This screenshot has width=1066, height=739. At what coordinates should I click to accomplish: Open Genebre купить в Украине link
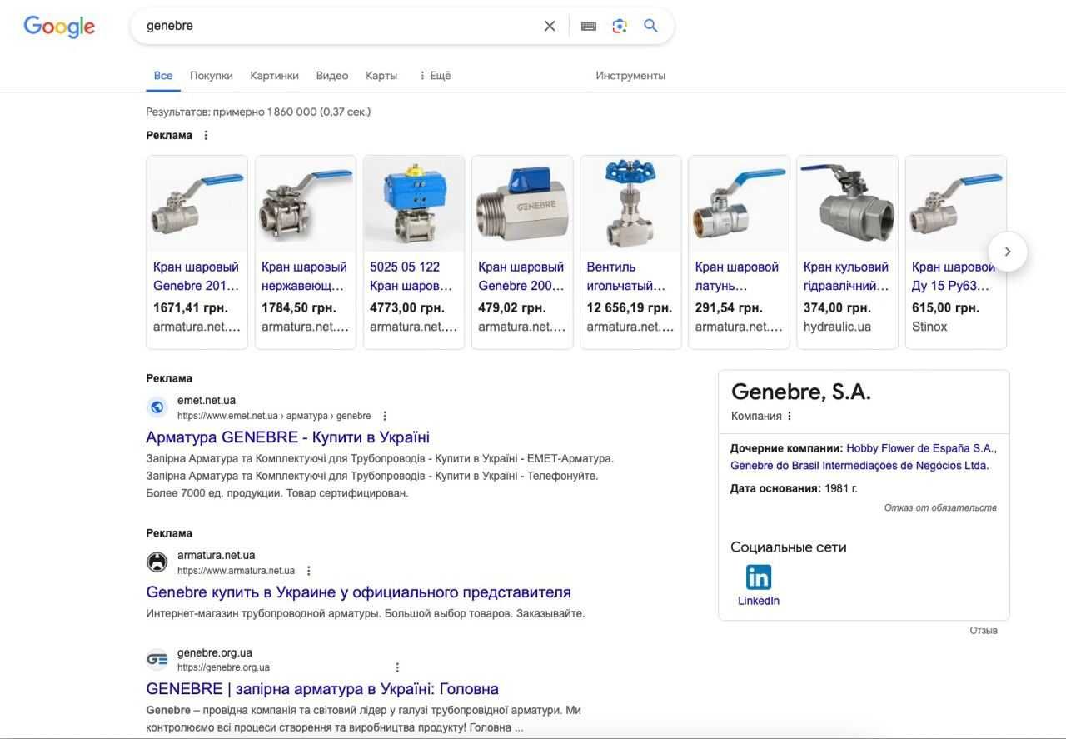point(358,592)
